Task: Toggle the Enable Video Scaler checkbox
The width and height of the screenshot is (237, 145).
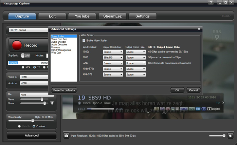Action: (84, 41)
